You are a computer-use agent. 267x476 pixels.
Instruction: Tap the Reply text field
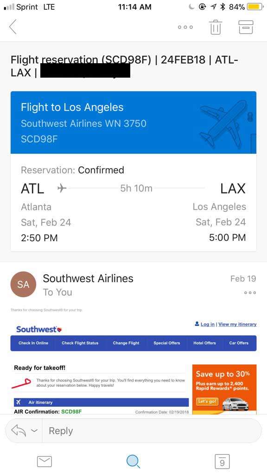coord(152,431)
